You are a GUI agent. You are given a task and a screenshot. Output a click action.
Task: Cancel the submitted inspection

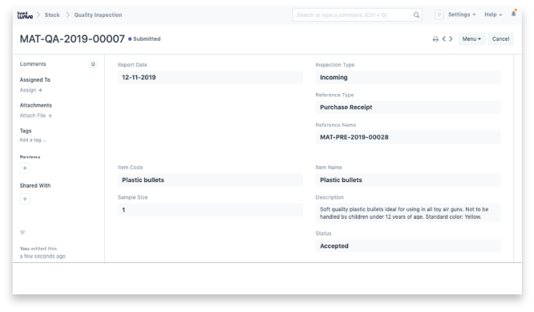coord(500,38)
